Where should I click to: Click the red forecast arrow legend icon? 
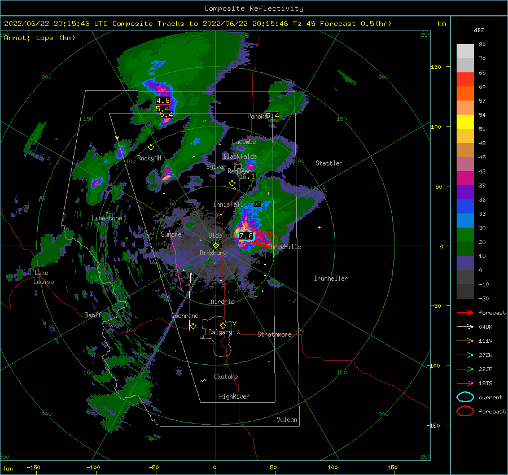(465, 312)
